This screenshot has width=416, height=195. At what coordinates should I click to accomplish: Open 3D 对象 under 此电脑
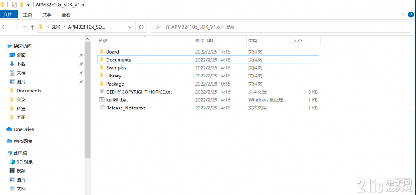25,162
